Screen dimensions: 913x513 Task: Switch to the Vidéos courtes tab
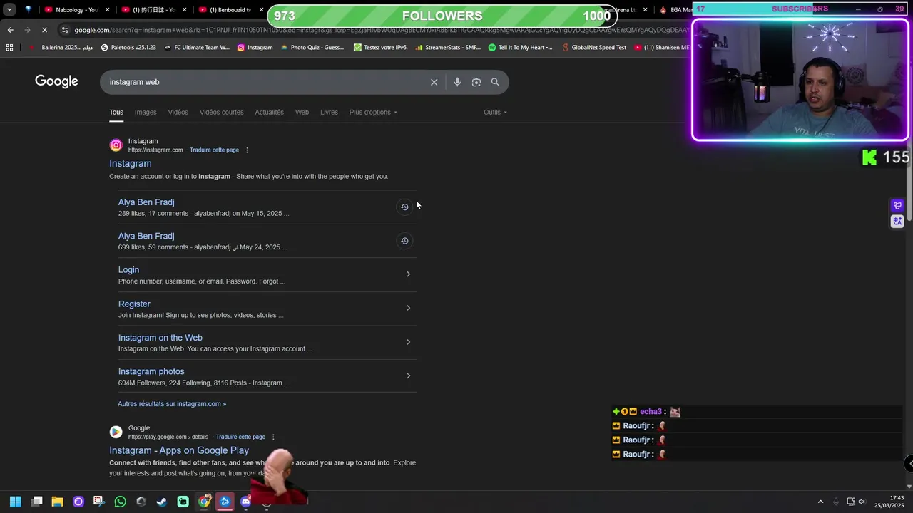click(222, 112)
